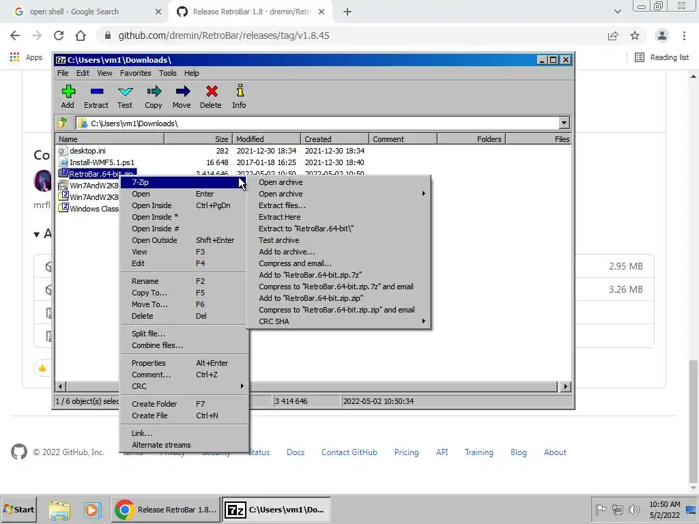Share this page icon in address bar
Viewport: 699px width, 524px height.
pos(613,35)
